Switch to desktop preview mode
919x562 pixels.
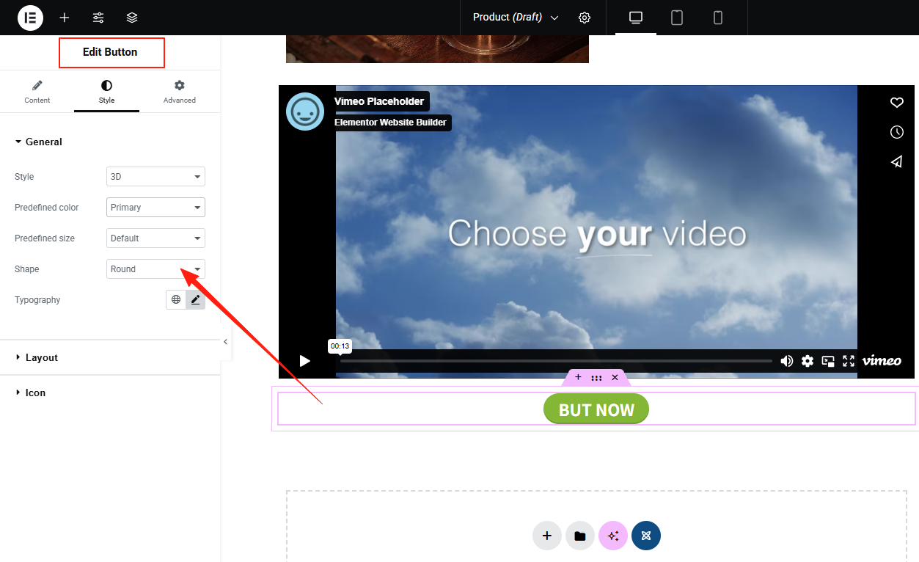(x=636, y=18)
